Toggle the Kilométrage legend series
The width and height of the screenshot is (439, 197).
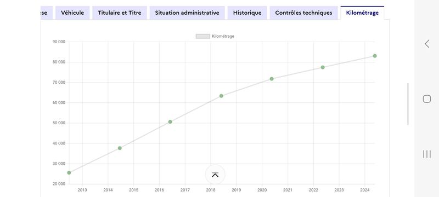[x=215, y=36]
